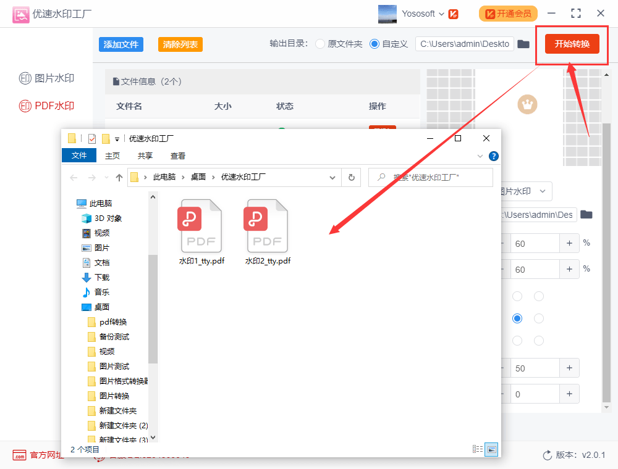This screenshot has height=469, width=618.
Task: Click the crown icon on the preview area
Action: 527,104
